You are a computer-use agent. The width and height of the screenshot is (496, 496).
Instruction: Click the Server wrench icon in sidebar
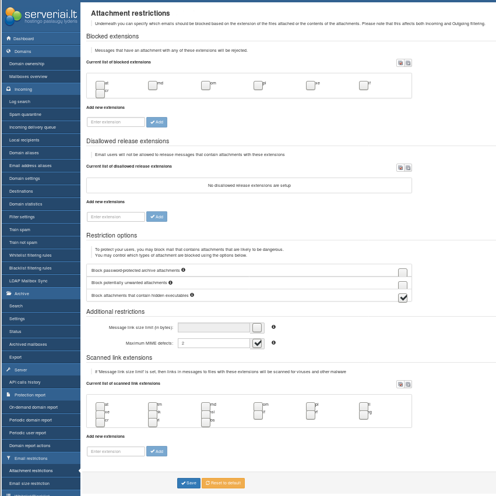pyautogui.click(x=8, y=370)
